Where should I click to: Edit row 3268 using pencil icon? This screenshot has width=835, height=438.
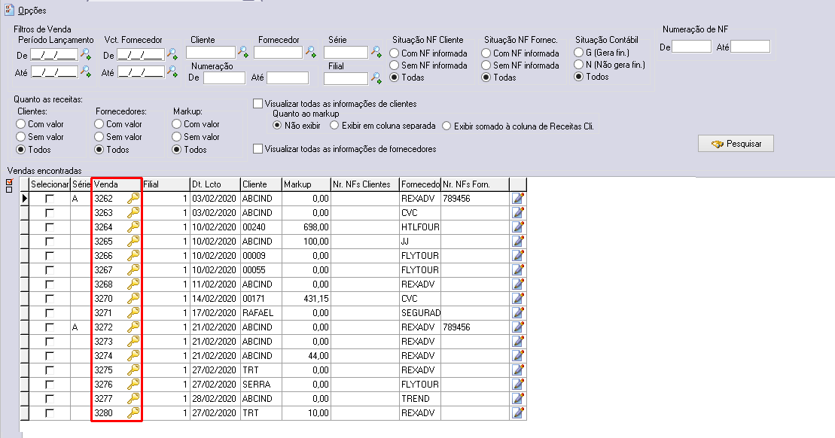(x=517, y=284)
